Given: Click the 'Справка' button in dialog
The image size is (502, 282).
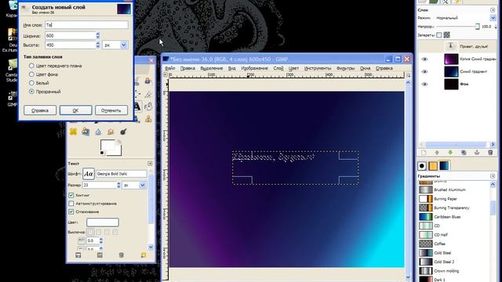Looking at the screenshot, I should (x=40, y=110).
